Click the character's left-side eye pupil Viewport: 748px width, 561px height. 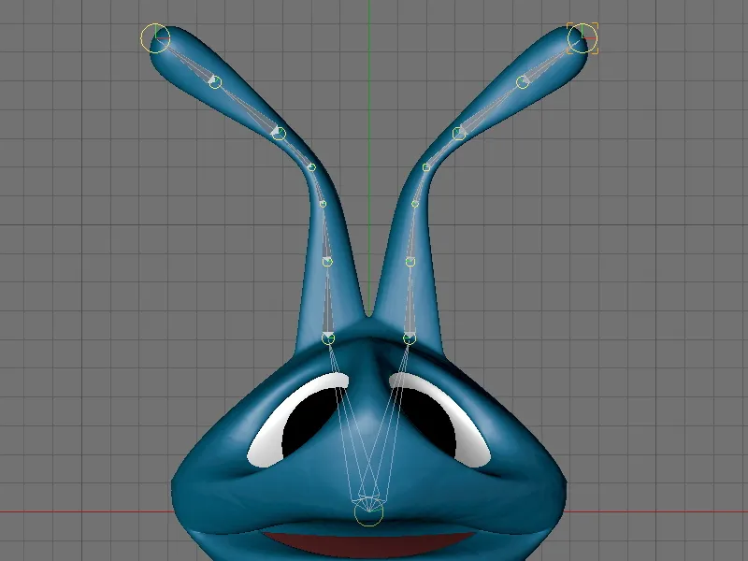(310, 424)
